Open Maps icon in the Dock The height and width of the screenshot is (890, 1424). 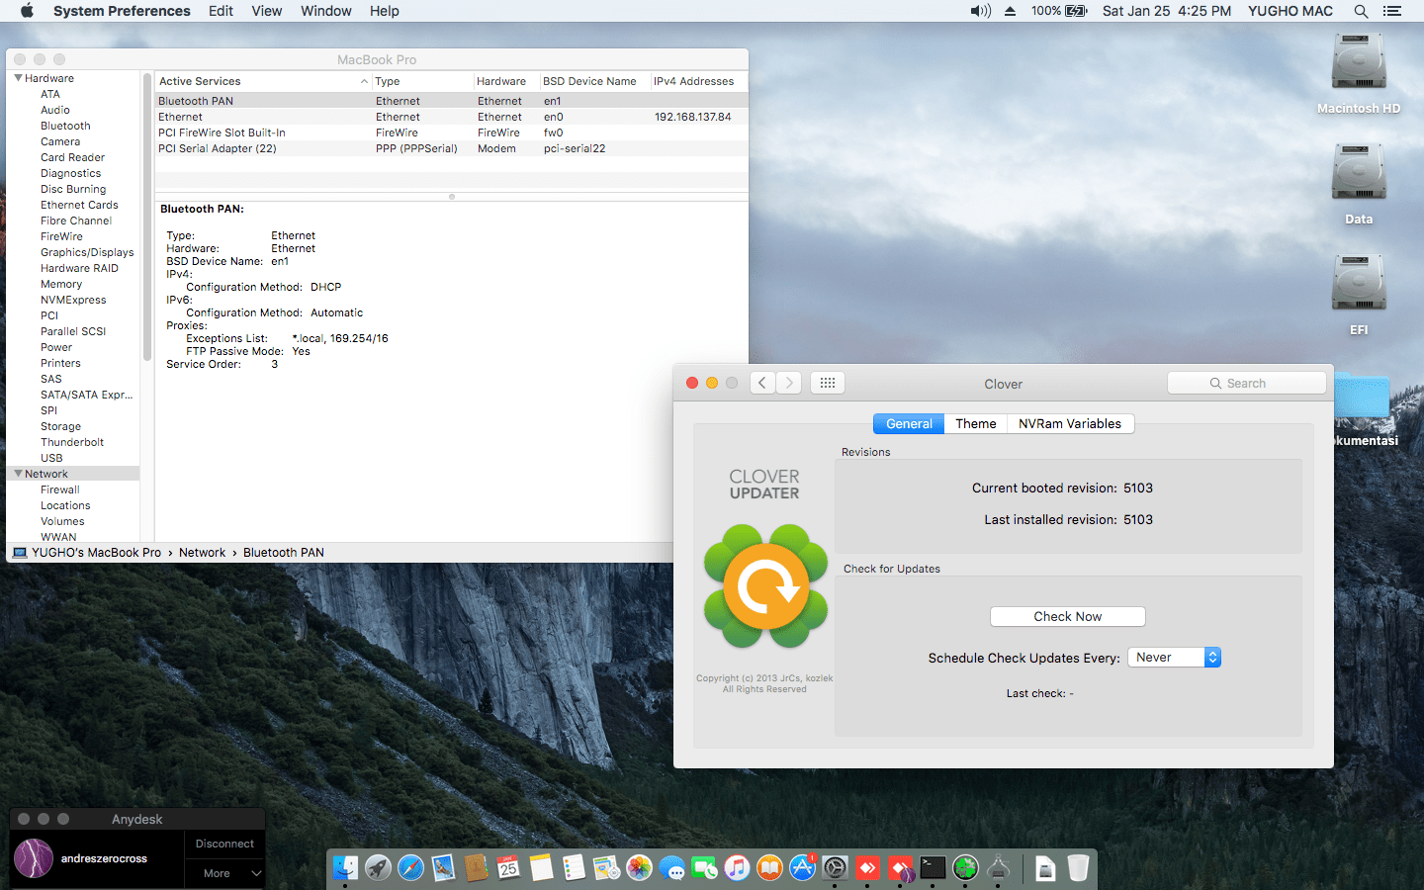point(606,868)
